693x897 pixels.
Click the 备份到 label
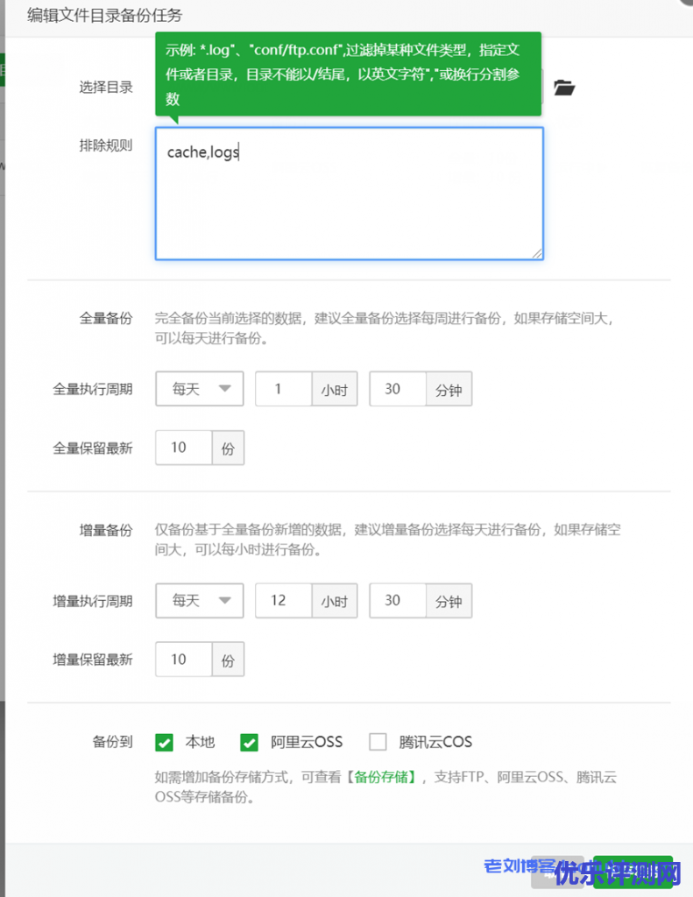click(x=113, y=742)
